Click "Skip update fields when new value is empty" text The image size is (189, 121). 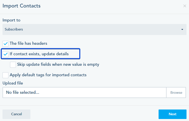point(58,64)
